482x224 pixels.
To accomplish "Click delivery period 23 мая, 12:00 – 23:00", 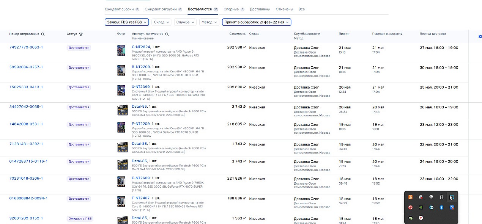I will pyautogui.click(x=439, y=124).
